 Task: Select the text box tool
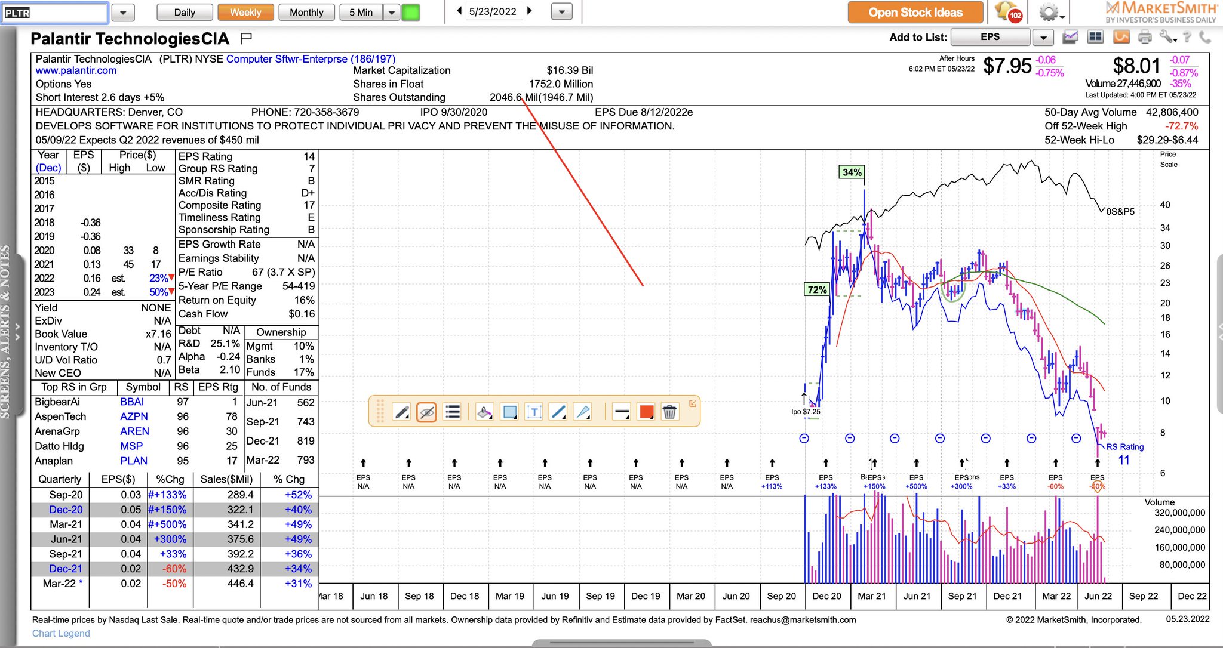click(534, 412)
